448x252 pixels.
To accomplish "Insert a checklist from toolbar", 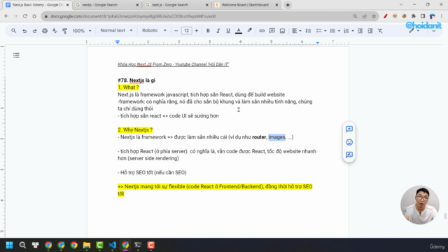I will [318, 31].
